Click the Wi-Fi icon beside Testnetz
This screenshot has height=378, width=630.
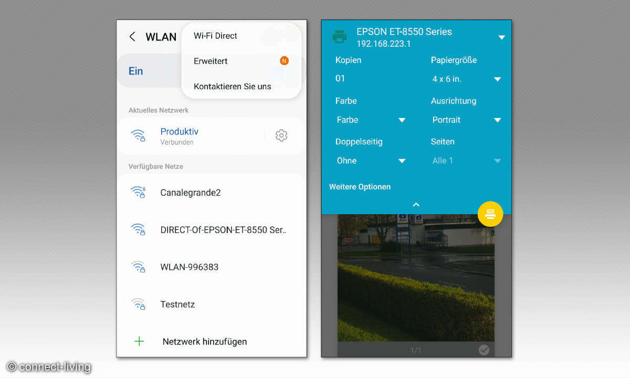[x=138, y=304]
